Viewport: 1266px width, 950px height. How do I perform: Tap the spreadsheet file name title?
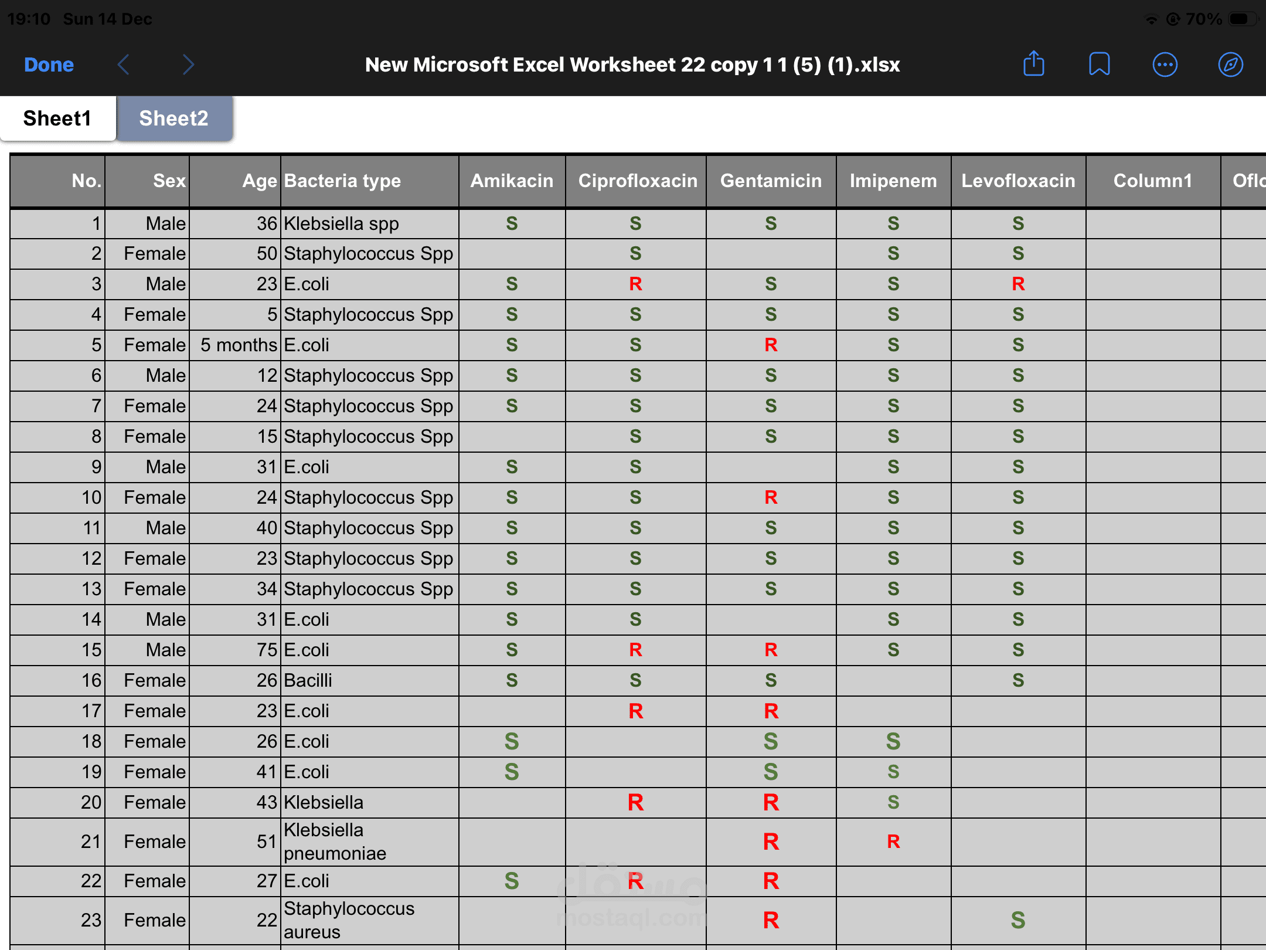pyautogui.click(x=632, y=65)
